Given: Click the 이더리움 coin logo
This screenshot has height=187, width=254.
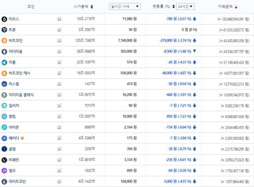Looking at the screenshot, I should point(4,52).
